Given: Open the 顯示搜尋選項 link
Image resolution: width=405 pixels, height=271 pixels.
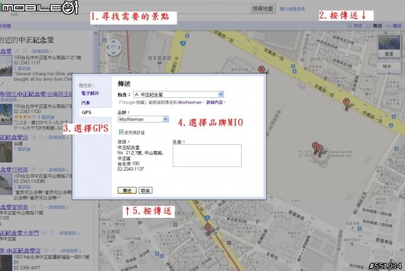Looking at the screenshot, I should tap(292, 9).
